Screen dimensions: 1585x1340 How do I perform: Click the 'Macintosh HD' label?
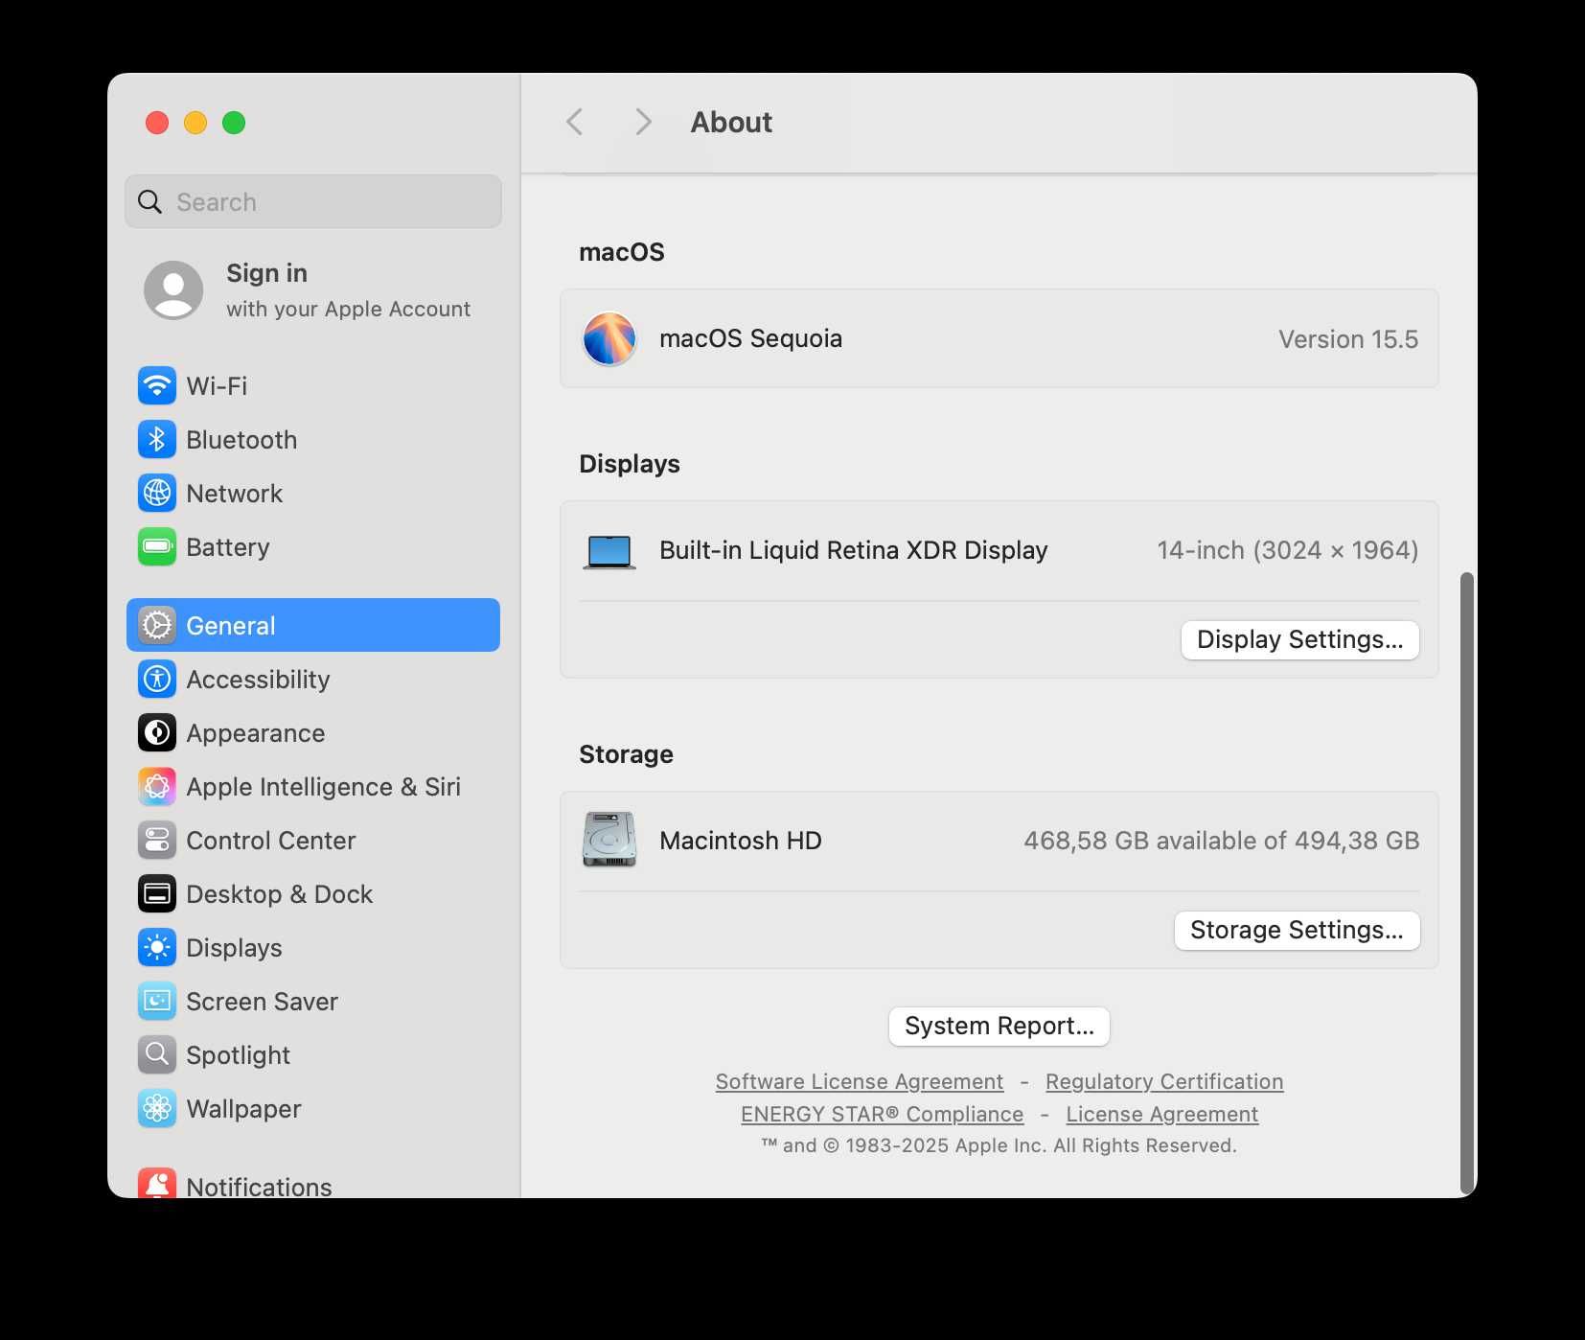(741, 841)
